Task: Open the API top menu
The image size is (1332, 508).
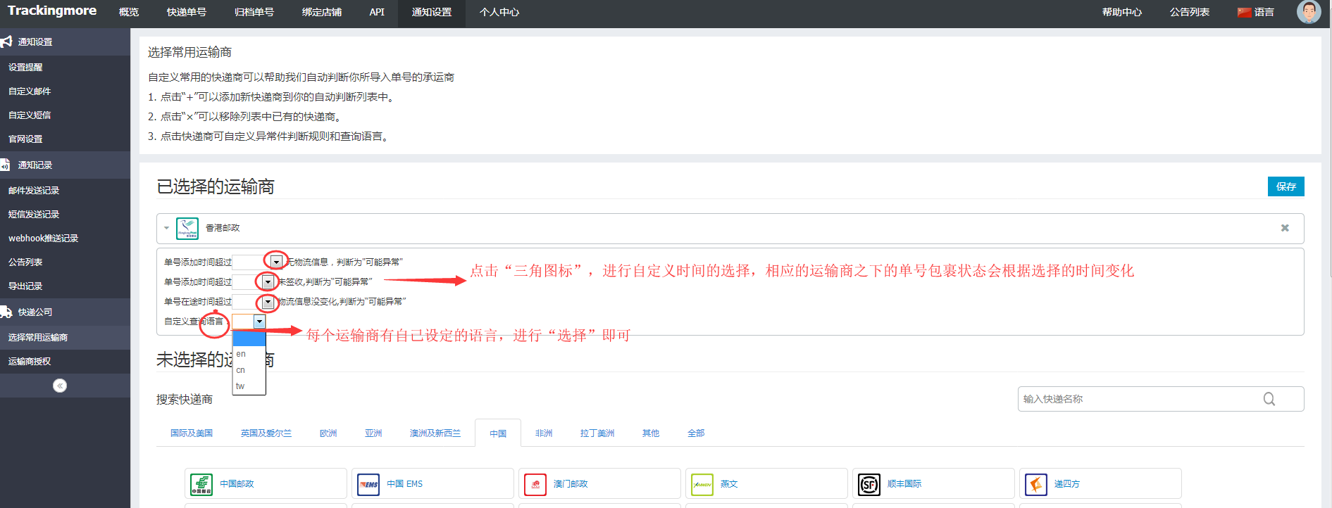Action: tap(377, 13)
